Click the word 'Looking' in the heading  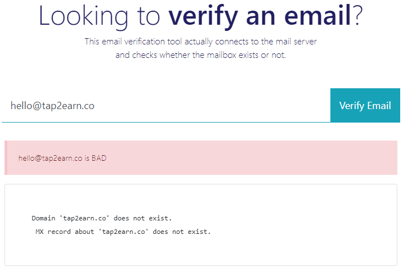83,16
